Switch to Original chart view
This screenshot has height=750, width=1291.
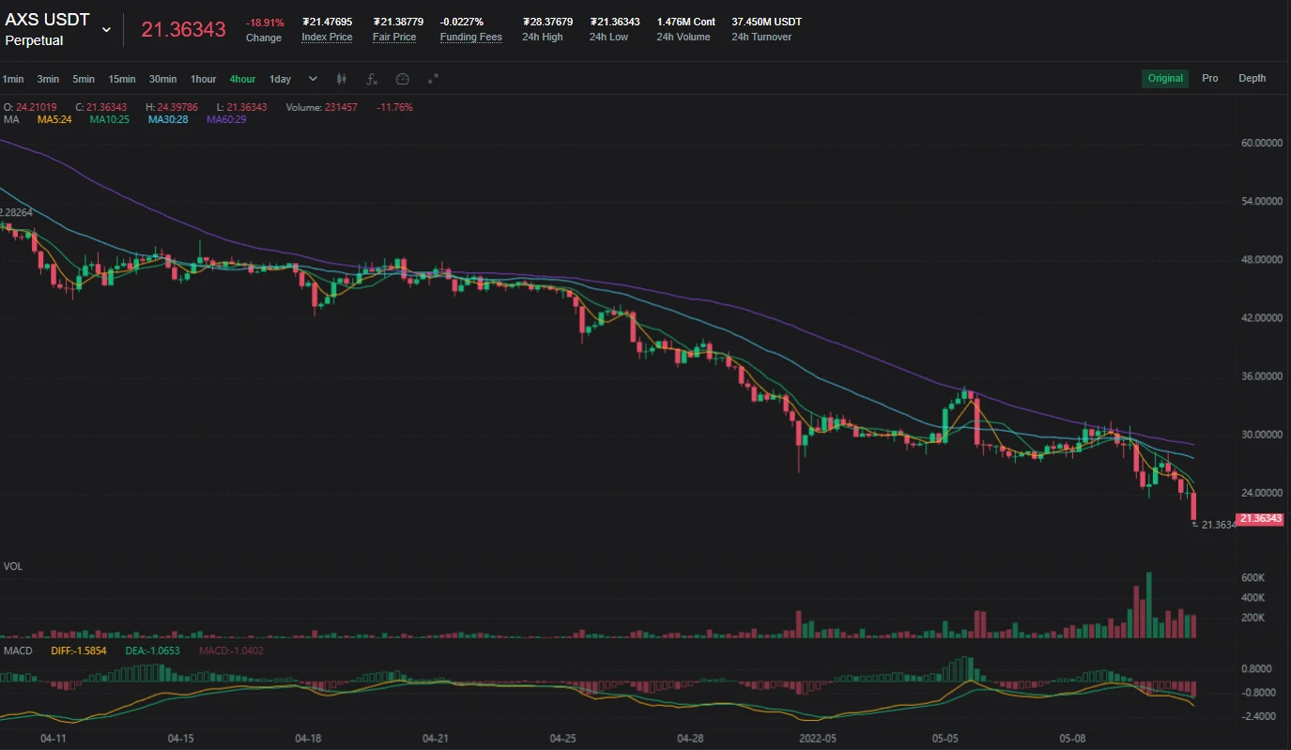point(1165,78)
